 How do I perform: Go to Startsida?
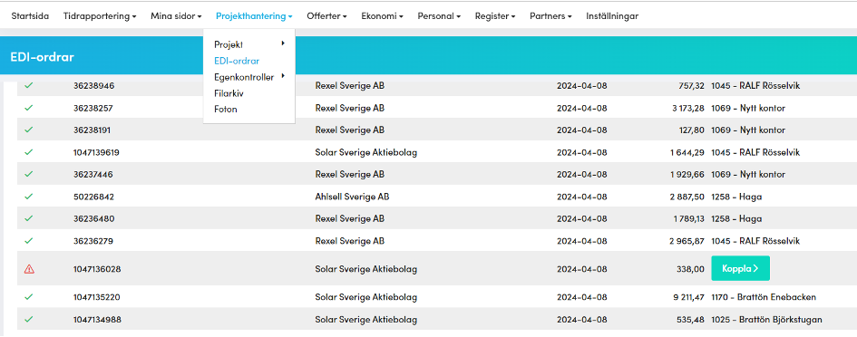click(x=30, y=16)
